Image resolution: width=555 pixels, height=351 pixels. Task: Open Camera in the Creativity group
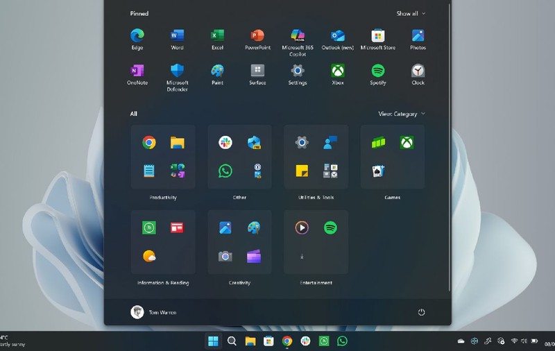click(225, 256)
